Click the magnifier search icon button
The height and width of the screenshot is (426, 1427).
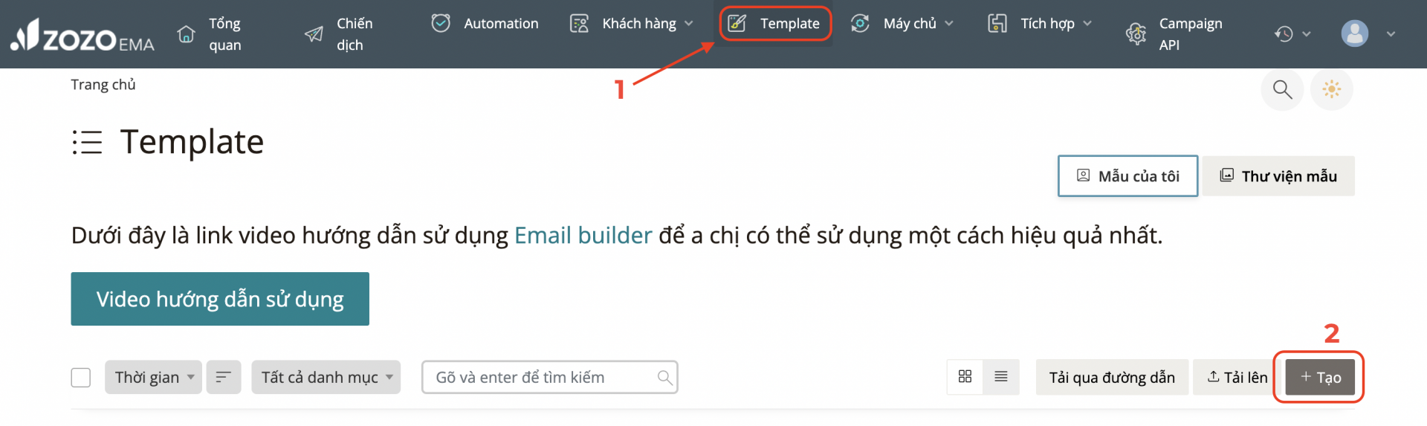click(x=1282, y=89)
